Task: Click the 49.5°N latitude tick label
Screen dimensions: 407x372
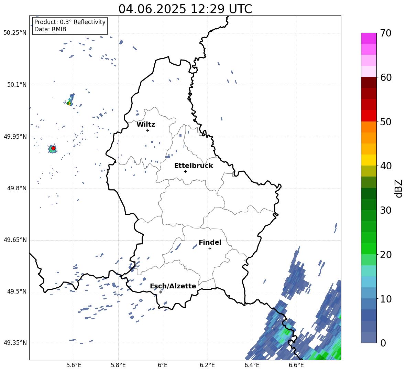Action: click(x=17, y=291)
